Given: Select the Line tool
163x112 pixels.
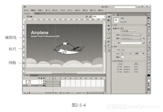Looking at the screenshot, I should click(x=149, y=39).
